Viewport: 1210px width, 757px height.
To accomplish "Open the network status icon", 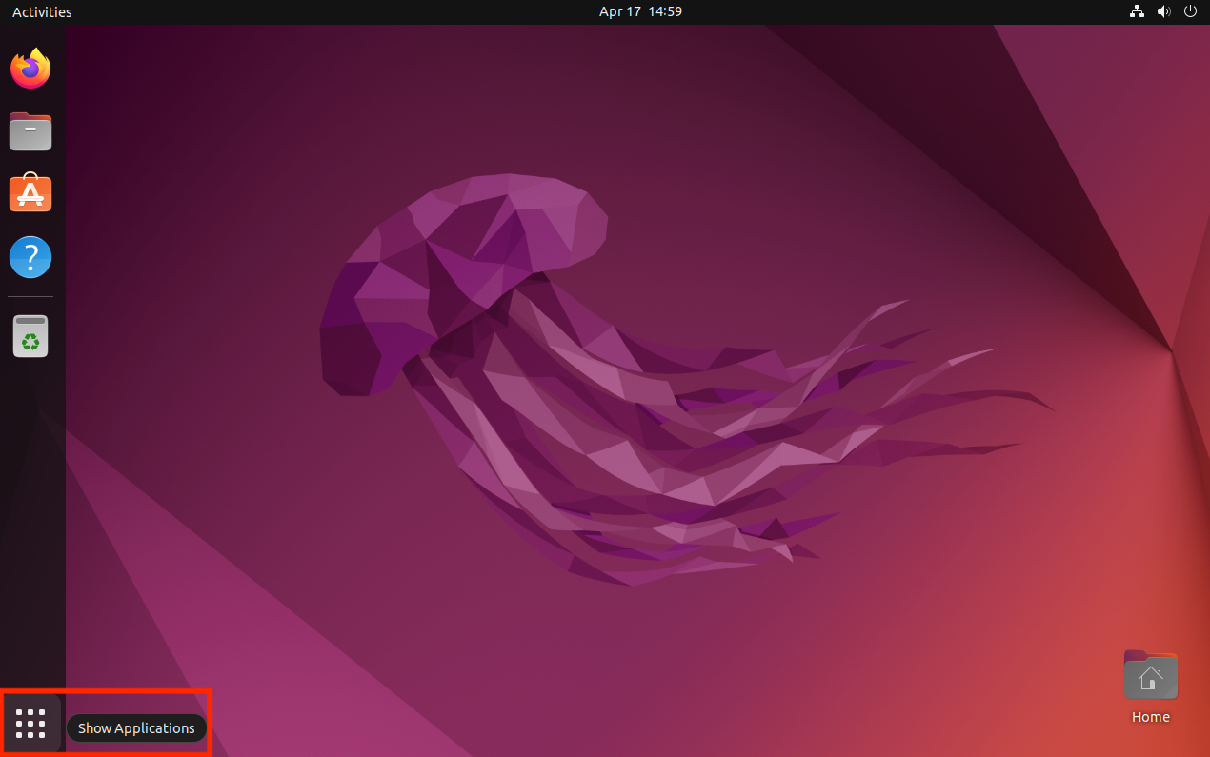I will 1136,11.
